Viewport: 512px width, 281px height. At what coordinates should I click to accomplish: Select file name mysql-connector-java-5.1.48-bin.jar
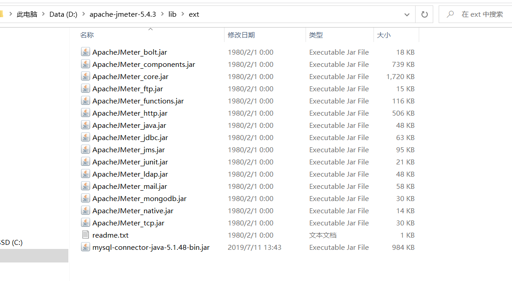pos(151,248)
